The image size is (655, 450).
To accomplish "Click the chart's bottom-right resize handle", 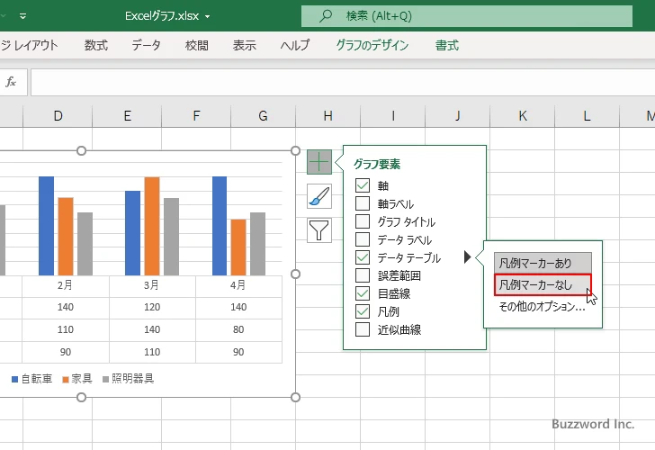I will [x=295, y=398].
